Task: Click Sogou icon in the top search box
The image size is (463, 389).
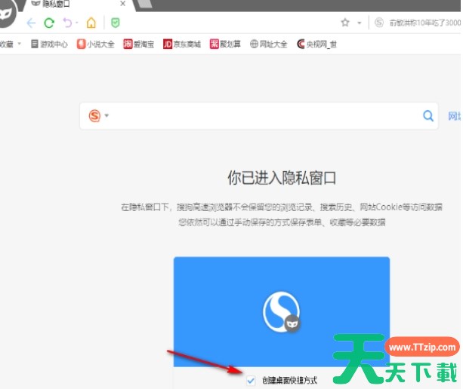Action: click(379, 23)
